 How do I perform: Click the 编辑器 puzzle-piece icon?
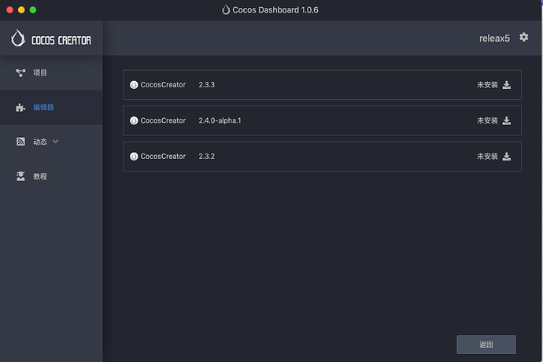pyautogui.click(x=20, y=107)
